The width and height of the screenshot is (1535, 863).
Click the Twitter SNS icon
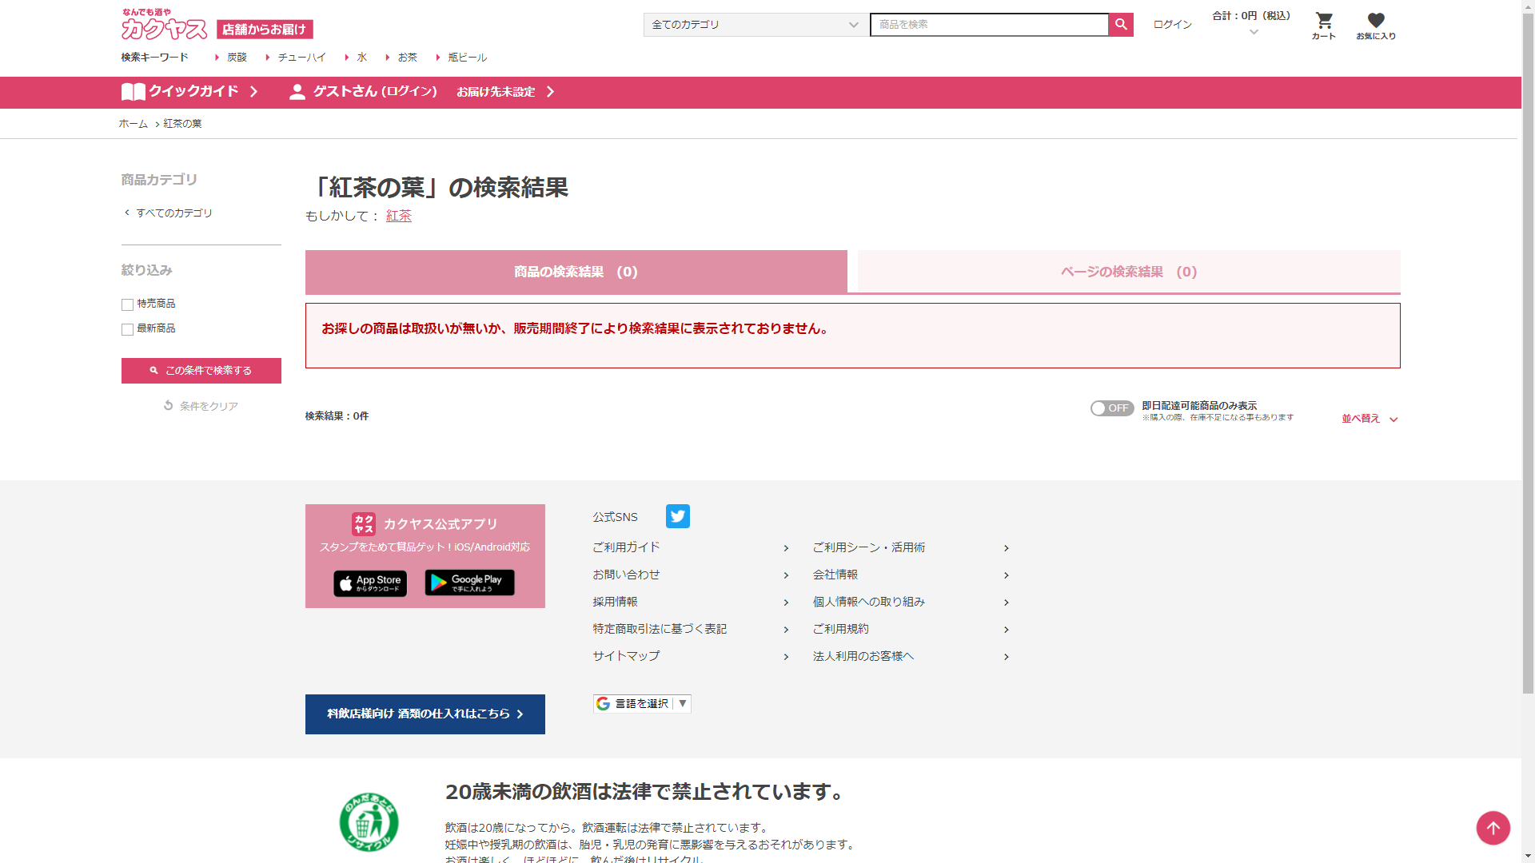[677, 517]
